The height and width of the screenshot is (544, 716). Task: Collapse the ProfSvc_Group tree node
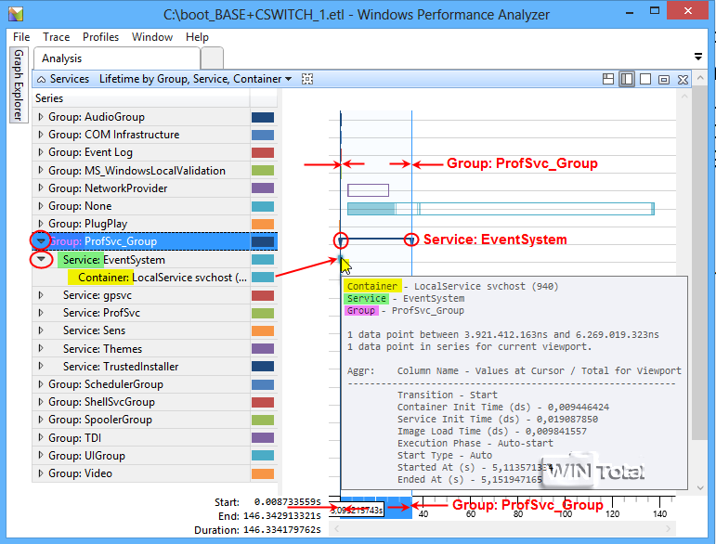tap(40, 241)
